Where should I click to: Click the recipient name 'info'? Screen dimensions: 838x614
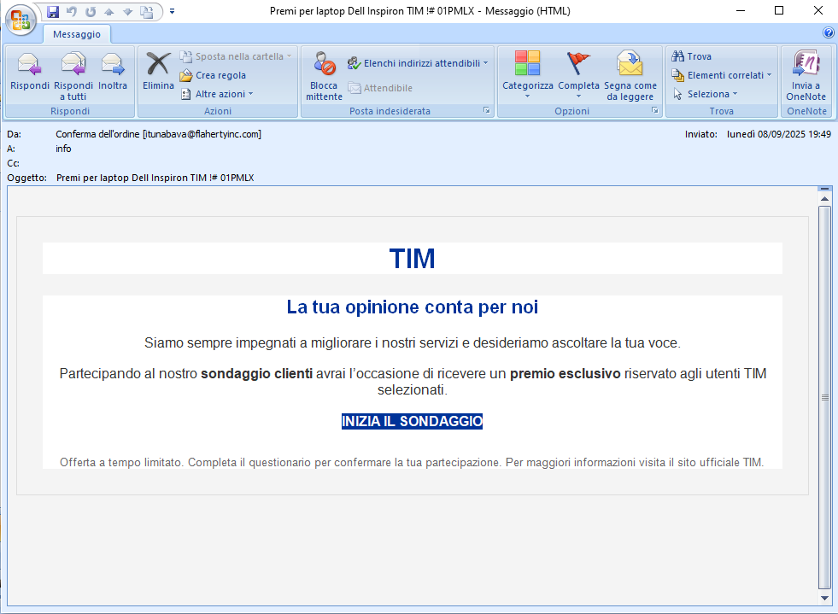(63, 149)
